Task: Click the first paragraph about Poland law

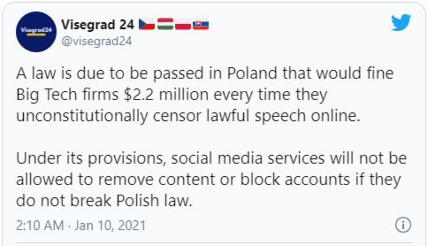Action: (x=205, y=95)
